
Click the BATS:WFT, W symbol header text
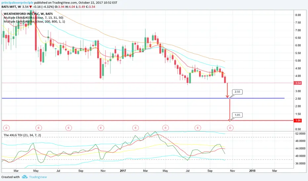11,7
